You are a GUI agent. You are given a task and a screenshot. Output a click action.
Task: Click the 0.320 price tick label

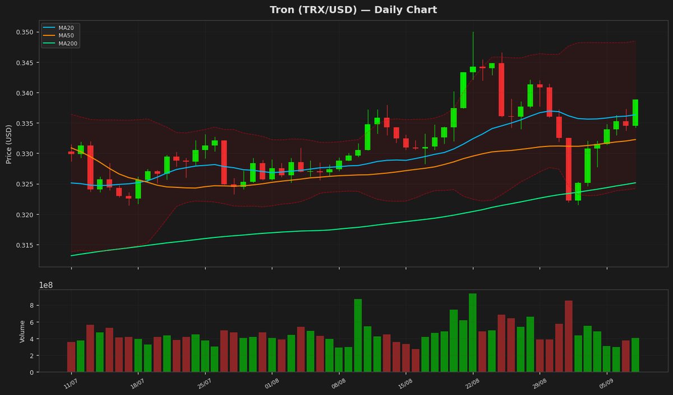point(24,215)
